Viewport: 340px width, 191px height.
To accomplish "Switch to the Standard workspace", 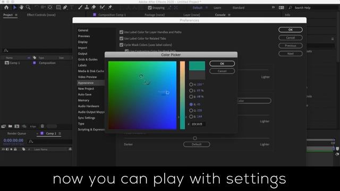I will coord(239,7).
